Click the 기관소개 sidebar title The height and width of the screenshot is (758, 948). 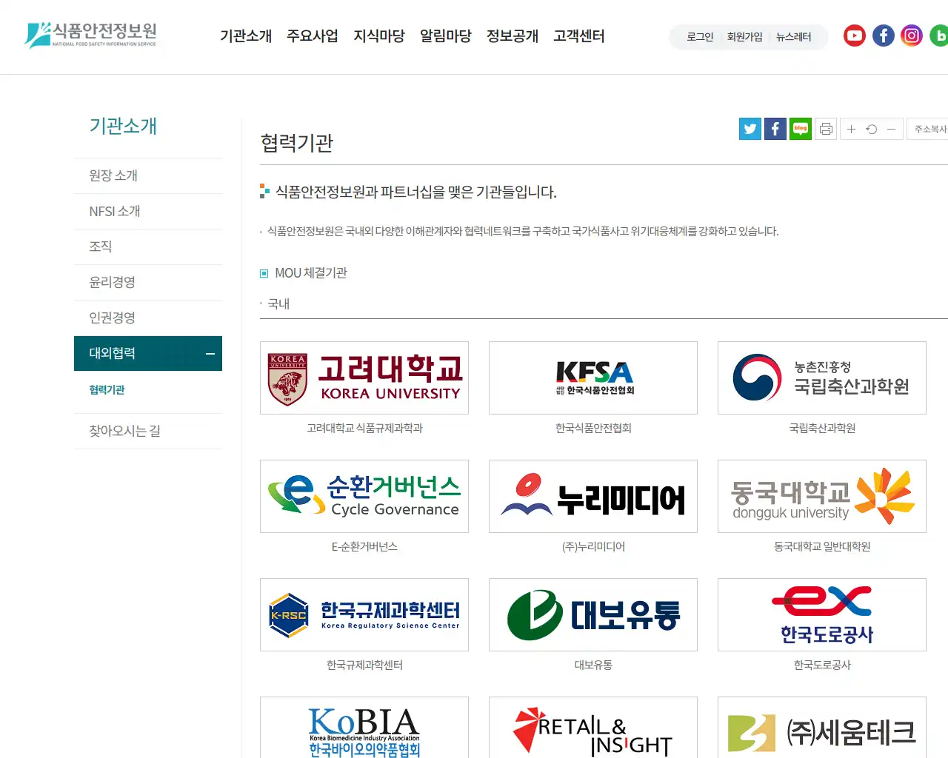[x=123, y=126]
